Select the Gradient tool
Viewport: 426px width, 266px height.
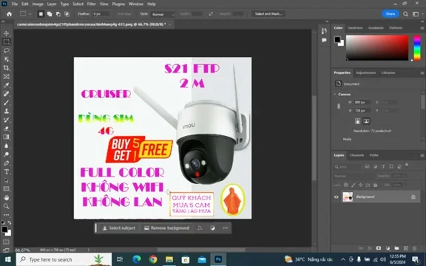6,137
